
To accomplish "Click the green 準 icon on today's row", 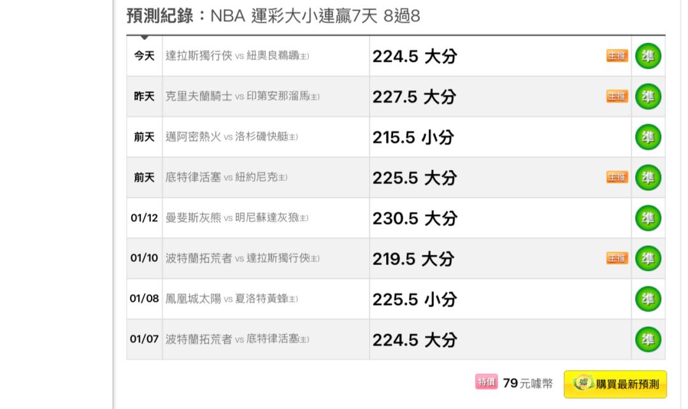I will 648,56.
